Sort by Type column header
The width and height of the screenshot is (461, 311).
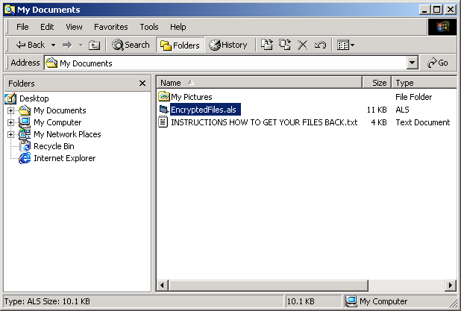point(424,83)
